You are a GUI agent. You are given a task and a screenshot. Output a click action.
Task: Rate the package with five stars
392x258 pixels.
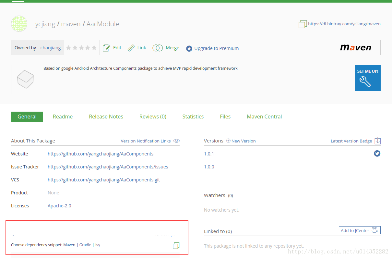[94, 48]
